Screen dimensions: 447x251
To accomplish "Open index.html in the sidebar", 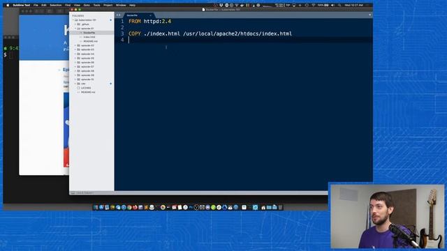I will [89, 37].
